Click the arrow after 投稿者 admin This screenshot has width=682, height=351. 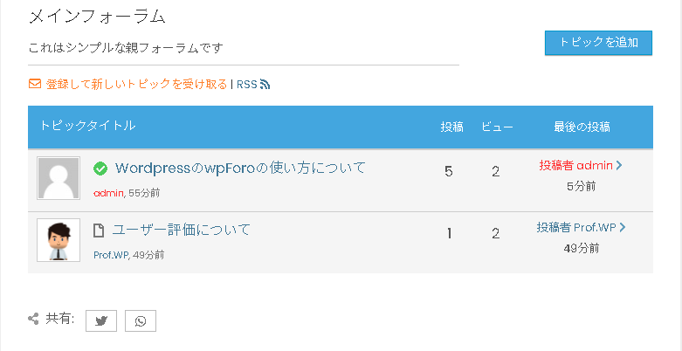click(x=619, y=165)
